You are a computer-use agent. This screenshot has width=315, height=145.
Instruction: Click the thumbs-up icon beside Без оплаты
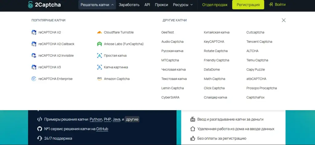click(x=193, y=138)
